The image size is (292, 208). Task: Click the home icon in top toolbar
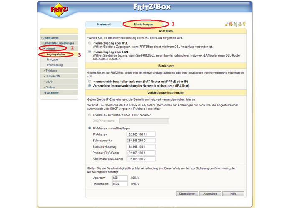pos(231,24)
